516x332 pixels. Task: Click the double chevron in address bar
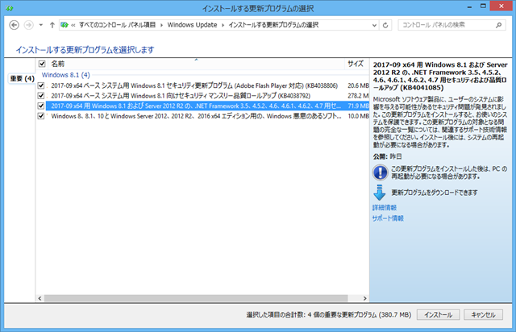pyautogui.click(x=73, y=25)
